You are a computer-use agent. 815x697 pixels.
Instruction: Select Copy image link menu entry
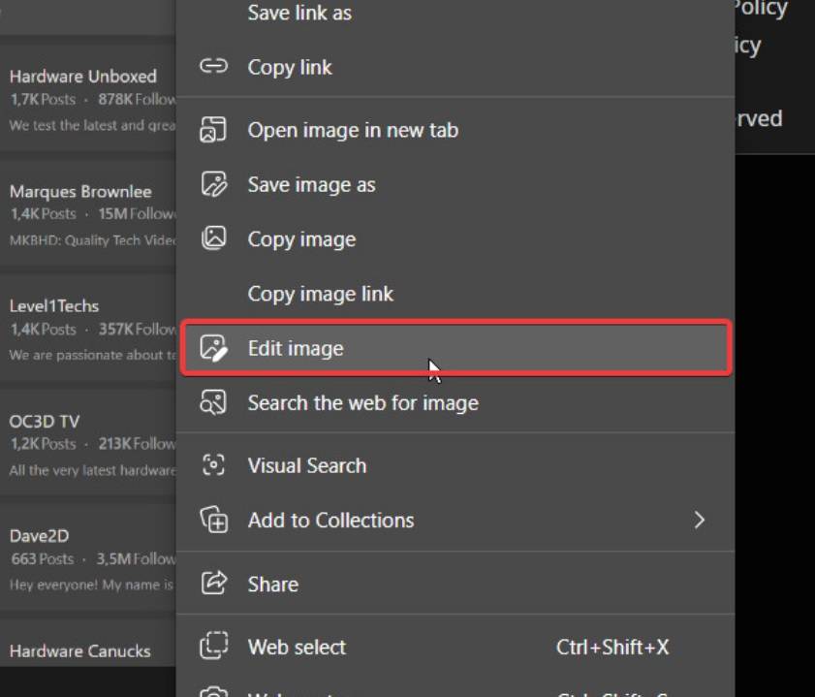320,294
